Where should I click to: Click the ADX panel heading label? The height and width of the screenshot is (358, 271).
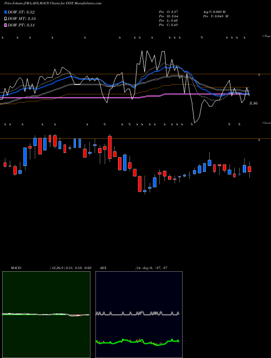[x=103, y=268]
